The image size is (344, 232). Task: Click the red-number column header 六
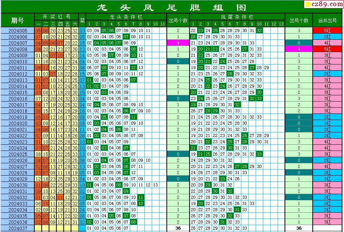click(75, 24)
